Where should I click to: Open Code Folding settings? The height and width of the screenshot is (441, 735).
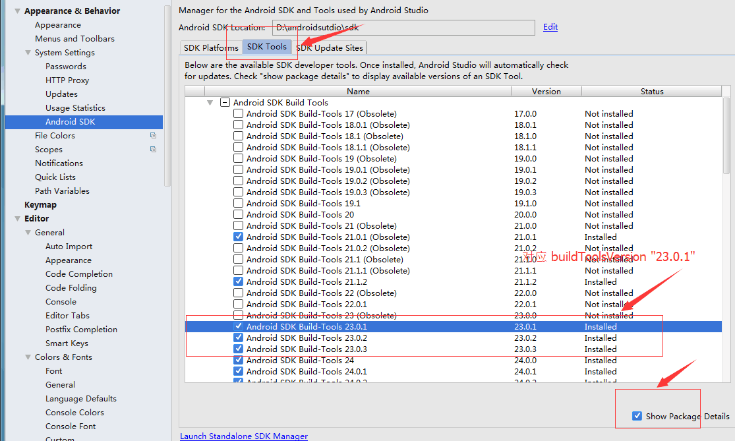click(x=71, y=288)
